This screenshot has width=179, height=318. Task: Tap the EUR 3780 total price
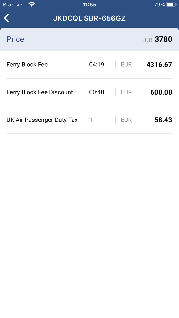(157, 39)
